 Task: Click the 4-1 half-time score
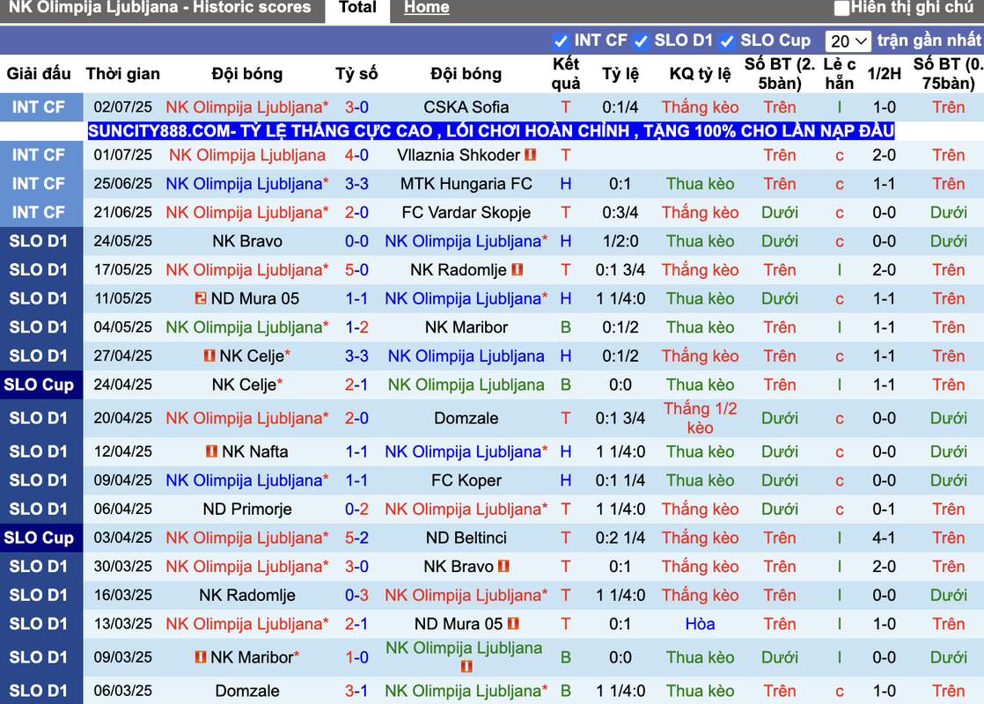click(x=884, y=538)
